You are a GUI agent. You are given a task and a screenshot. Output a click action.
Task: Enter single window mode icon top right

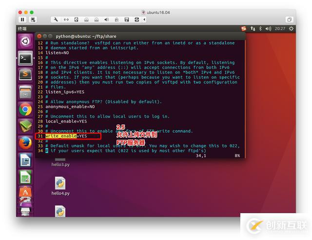pyautogui.click(x=289, y=20)
